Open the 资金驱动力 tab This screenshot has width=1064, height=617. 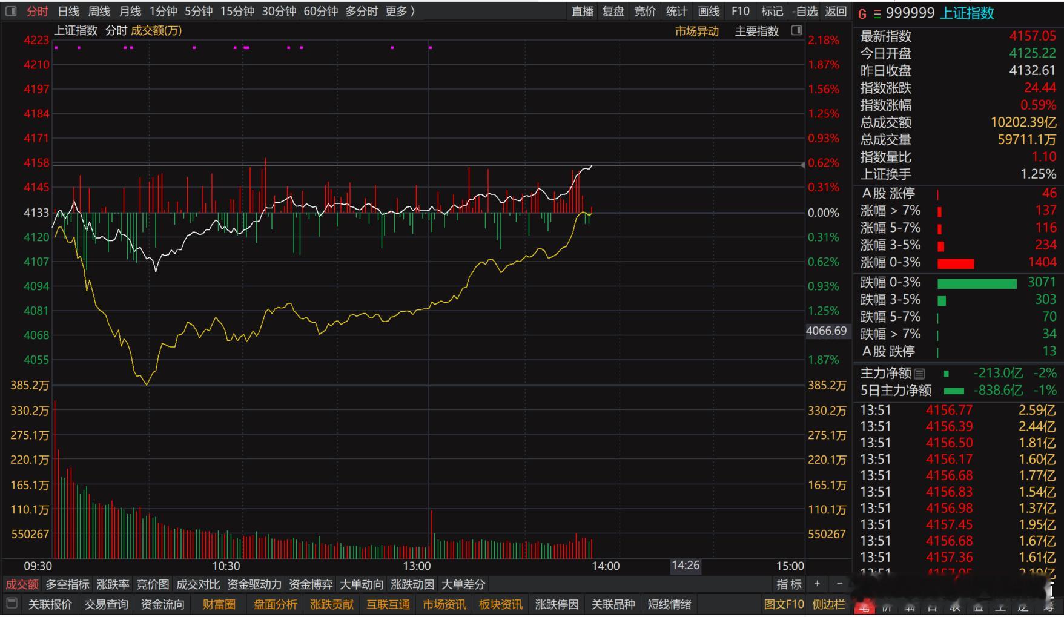(254, 584)
